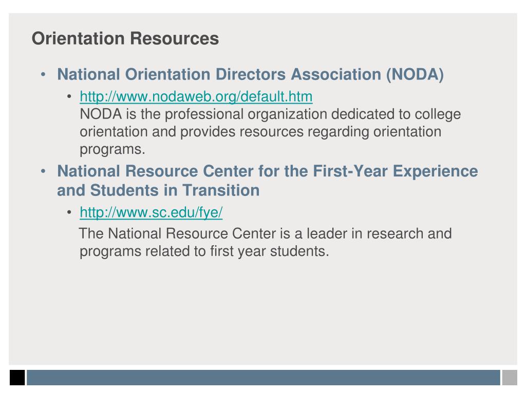Click the 'orientation and provides resources' text line

point(260,132)
